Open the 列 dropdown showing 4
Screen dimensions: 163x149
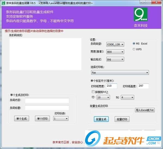coord(127,97)
